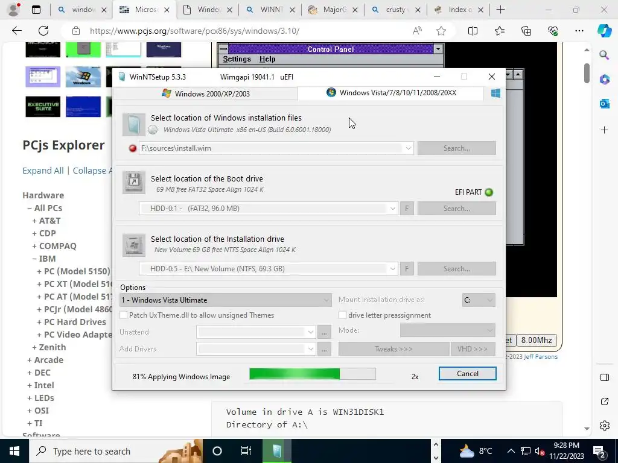
Task: Click the Read aloud icon in address bar
Action: tap(418, 31)
